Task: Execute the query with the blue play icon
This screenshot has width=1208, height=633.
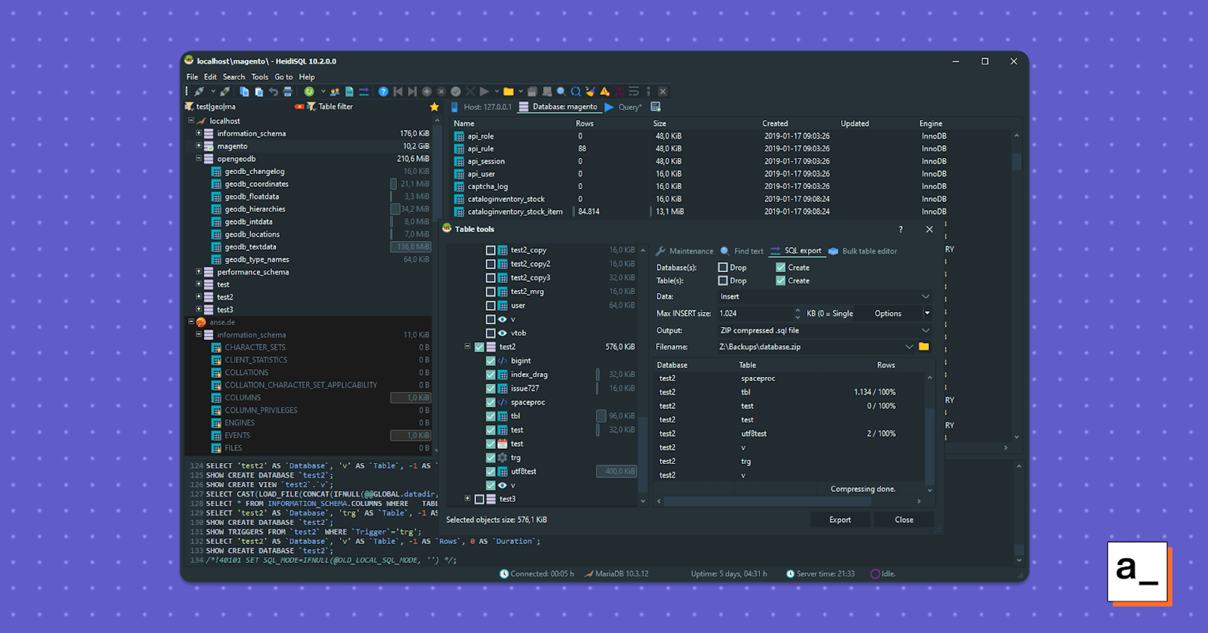Action: [x=484, y=91]
